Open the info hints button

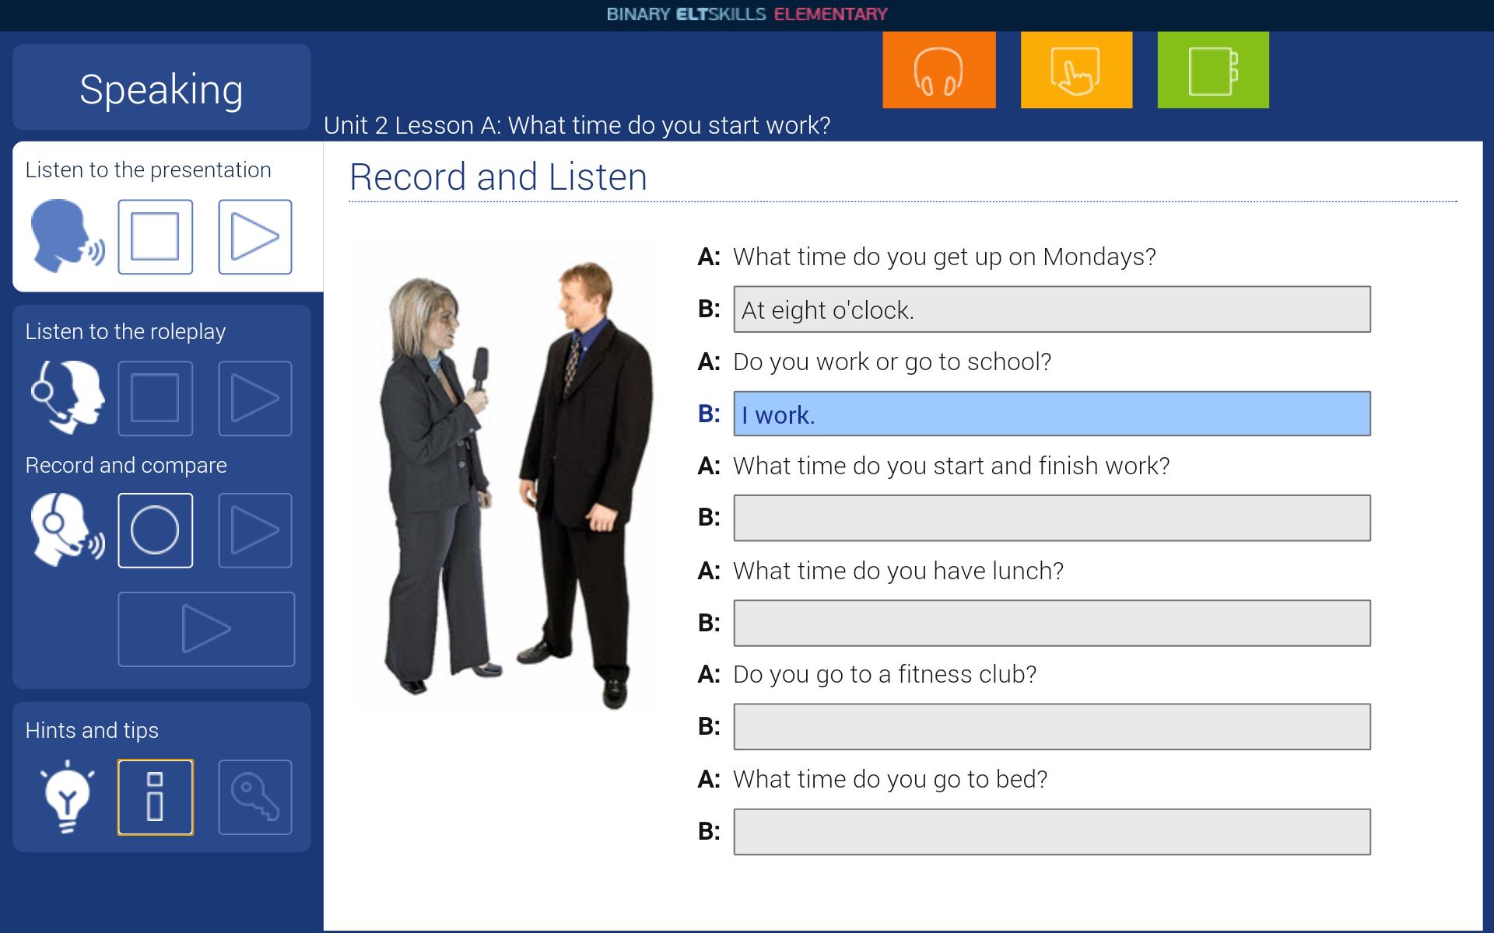156,798
